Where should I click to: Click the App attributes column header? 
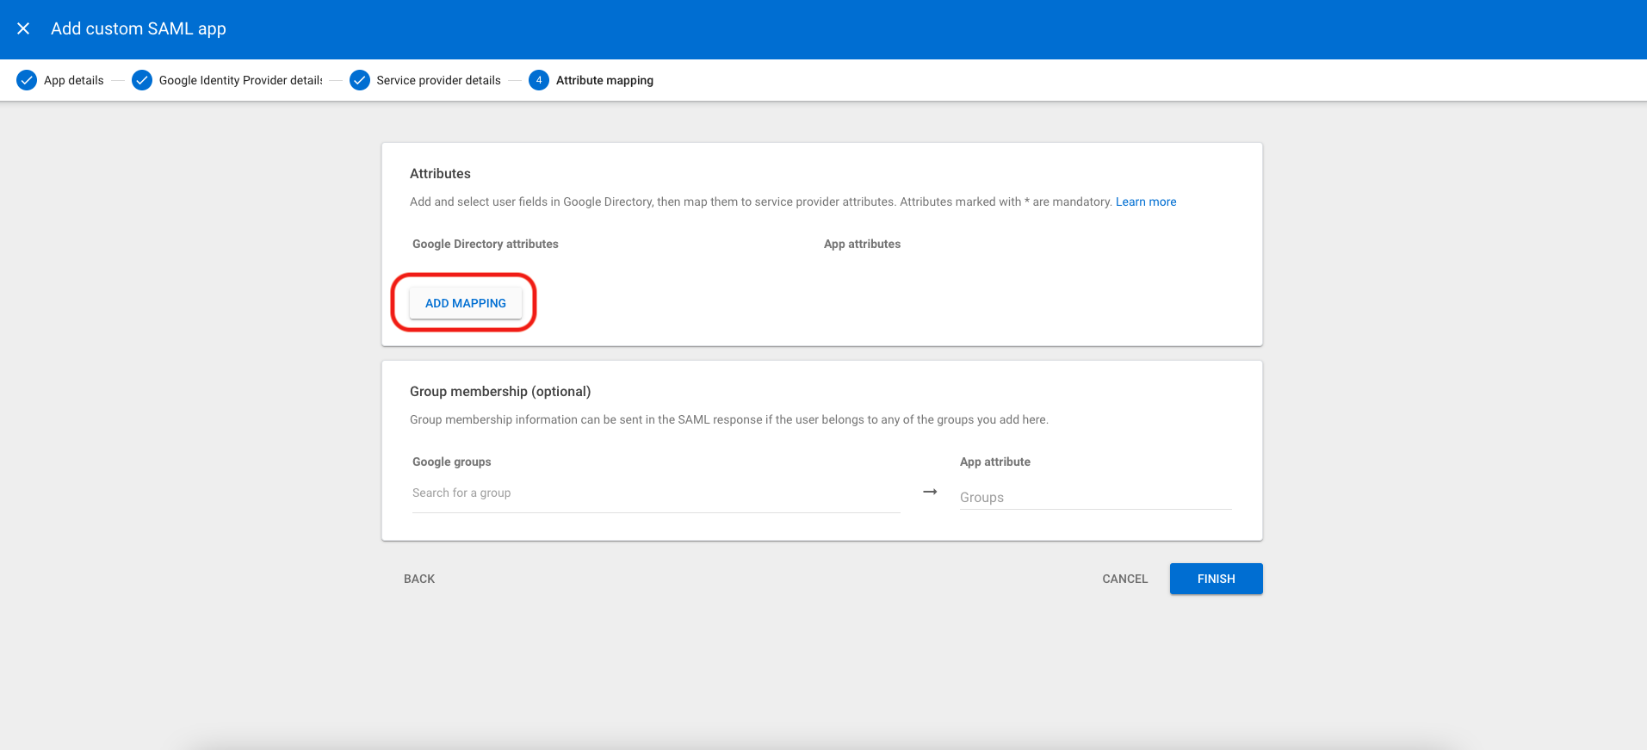[862, 244]
